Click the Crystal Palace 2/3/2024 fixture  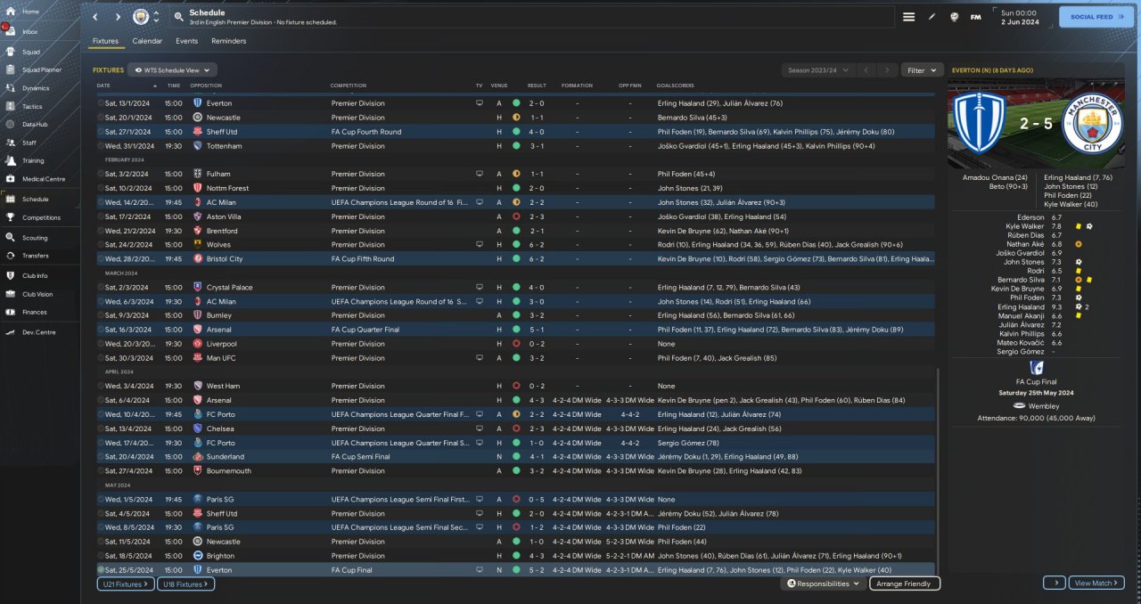pyautogui.click(x=516, y=288)
